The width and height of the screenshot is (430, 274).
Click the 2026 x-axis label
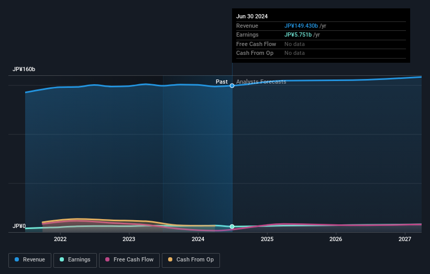point(335,239)
